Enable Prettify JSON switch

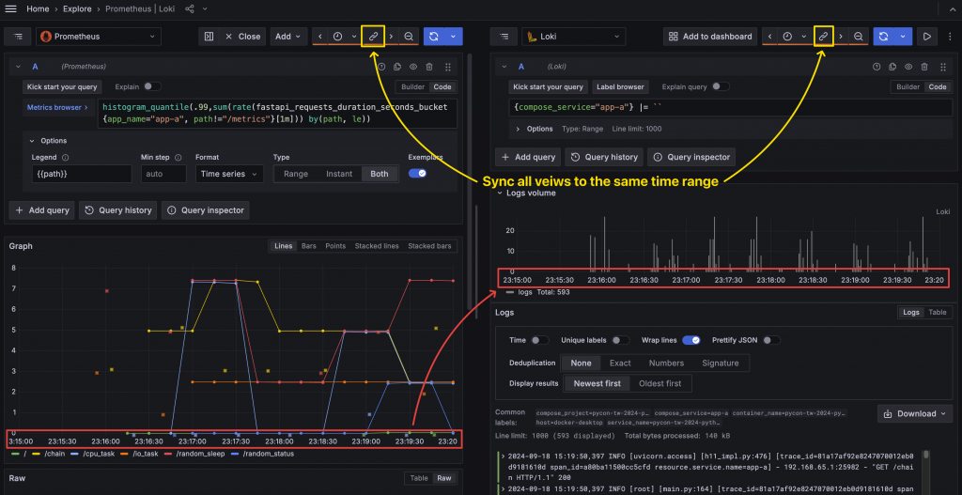tap(771, 340)
